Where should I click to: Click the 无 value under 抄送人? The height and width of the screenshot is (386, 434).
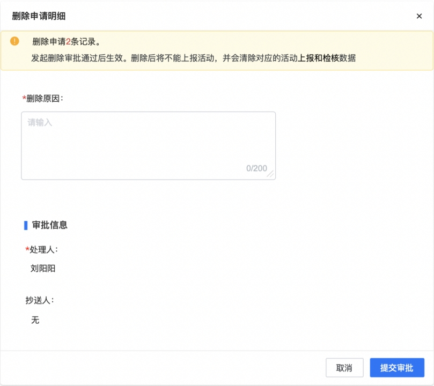click(35, 320)
